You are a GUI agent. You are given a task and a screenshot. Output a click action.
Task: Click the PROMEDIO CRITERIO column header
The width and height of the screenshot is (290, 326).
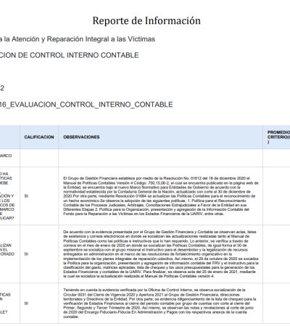click(278, 137)
